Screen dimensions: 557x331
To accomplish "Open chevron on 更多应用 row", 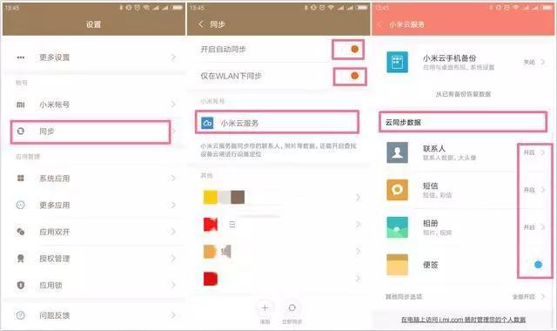I will pos(173,205).
